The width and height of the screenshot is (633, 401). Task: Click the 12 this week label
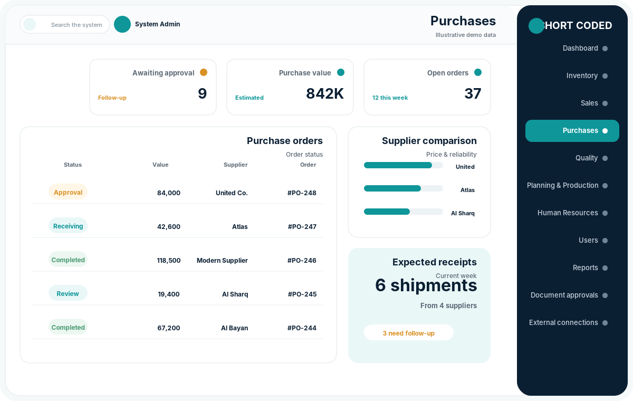[x=390, y=98]
